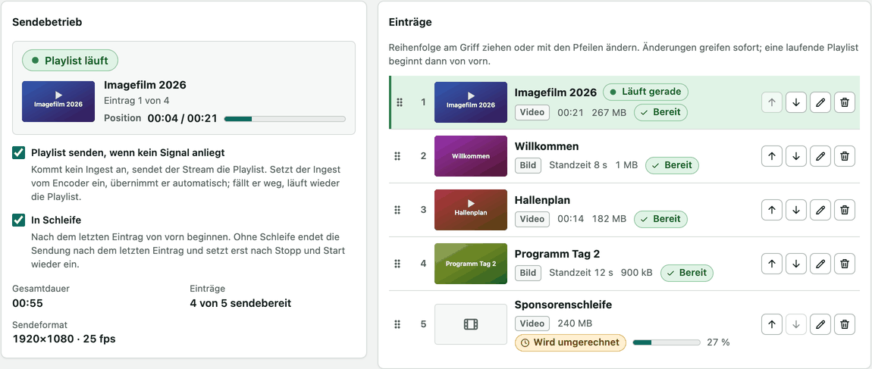Click the playback position progress bar
Screen dimensions: 872x369
click(285, 118)
